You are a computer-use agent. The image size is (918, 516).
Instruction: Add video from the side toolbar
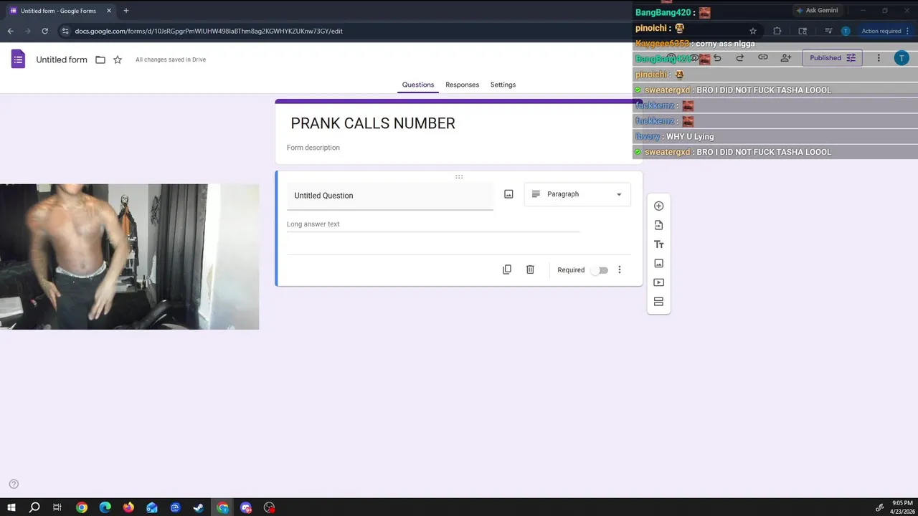click(x=658, y=282)
